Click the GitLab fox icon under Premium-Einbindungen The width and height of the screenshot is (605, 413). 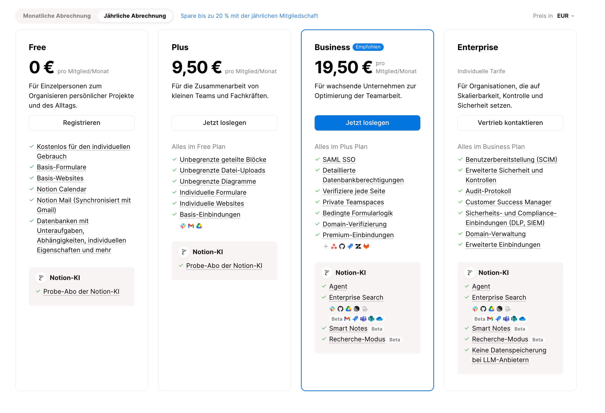pyautogui.click(x=366, y=246)
